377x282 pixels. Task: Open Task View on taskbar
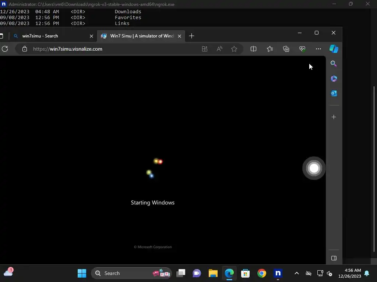tap(181, 273)
